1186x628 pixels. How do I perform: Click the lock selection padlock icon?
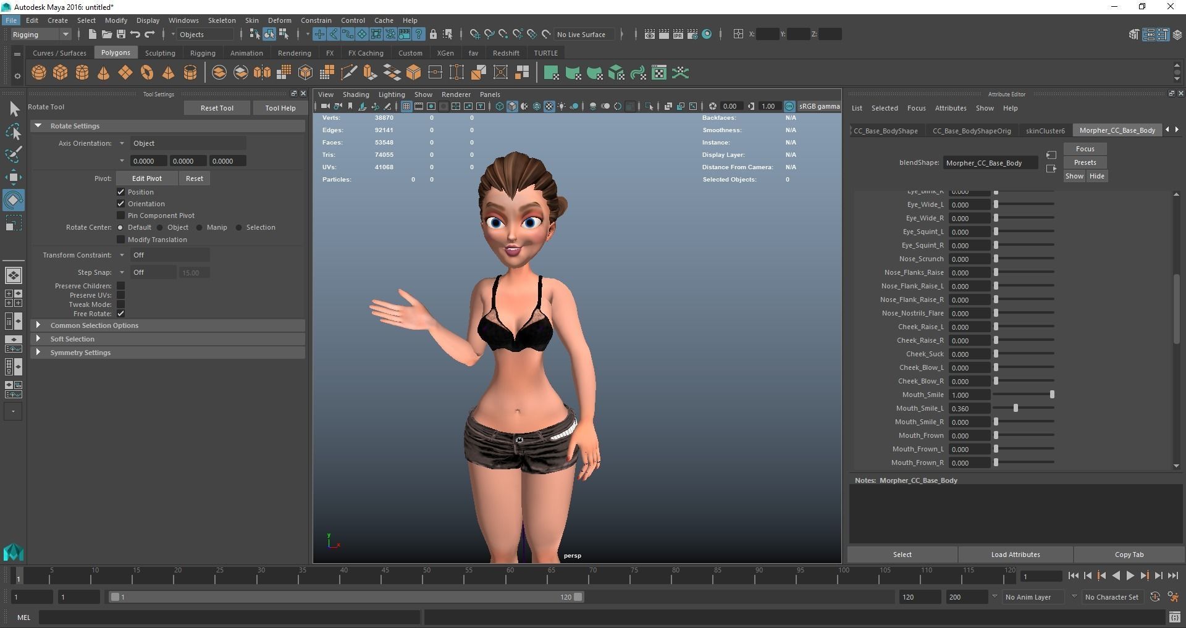pos(433,35)
